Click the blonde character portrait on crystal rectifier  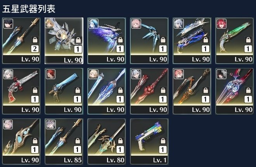[x=50, y=23]
